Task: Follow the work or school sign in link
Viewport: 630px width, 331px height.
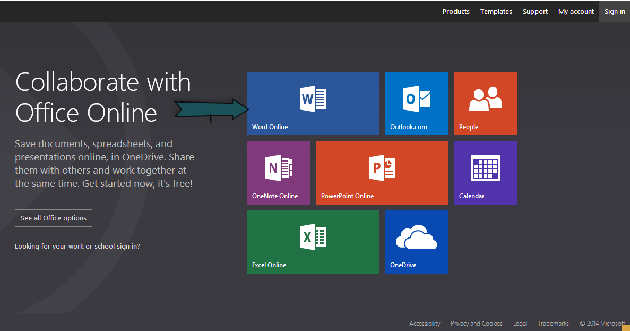Action: (77, 246)
